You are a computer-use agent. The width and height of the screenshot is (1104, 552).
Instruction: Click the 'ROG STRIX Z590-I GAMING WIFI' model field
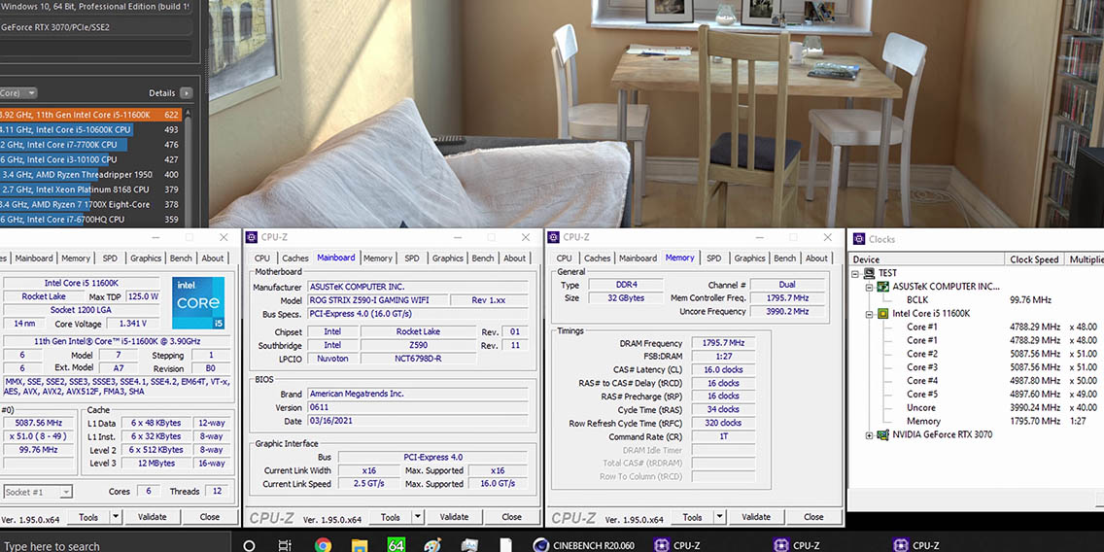pyautogui.click(x=376, y=300)
